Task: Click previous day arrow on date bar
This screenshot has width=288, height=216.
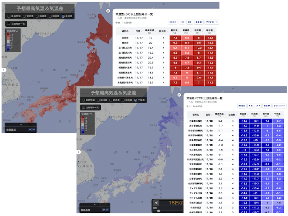Action: click(x=156, y=203)
